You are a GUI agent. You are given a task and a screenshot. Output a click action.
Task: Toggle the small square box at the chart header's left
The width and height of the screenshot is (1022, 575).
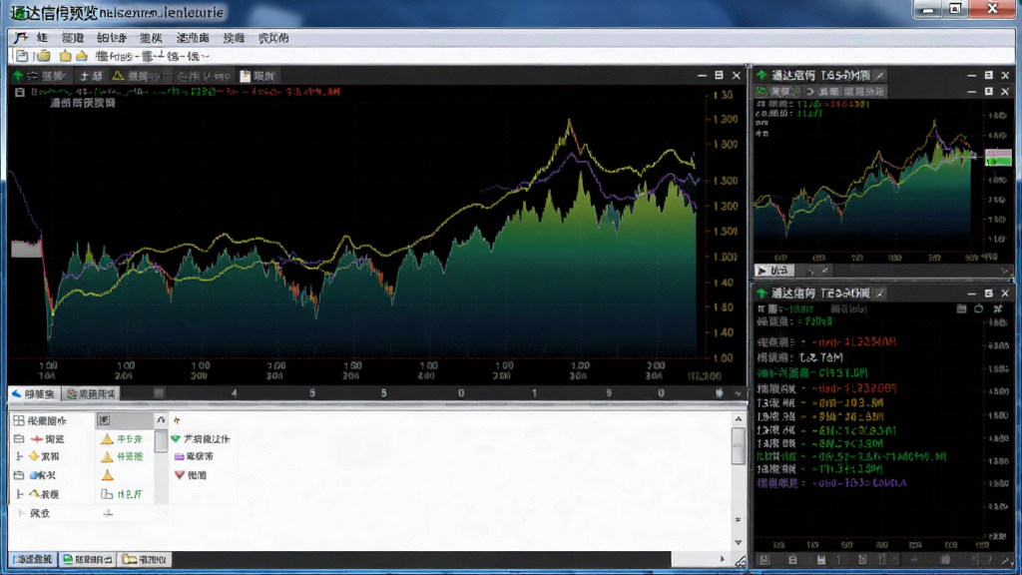(20, 93)
